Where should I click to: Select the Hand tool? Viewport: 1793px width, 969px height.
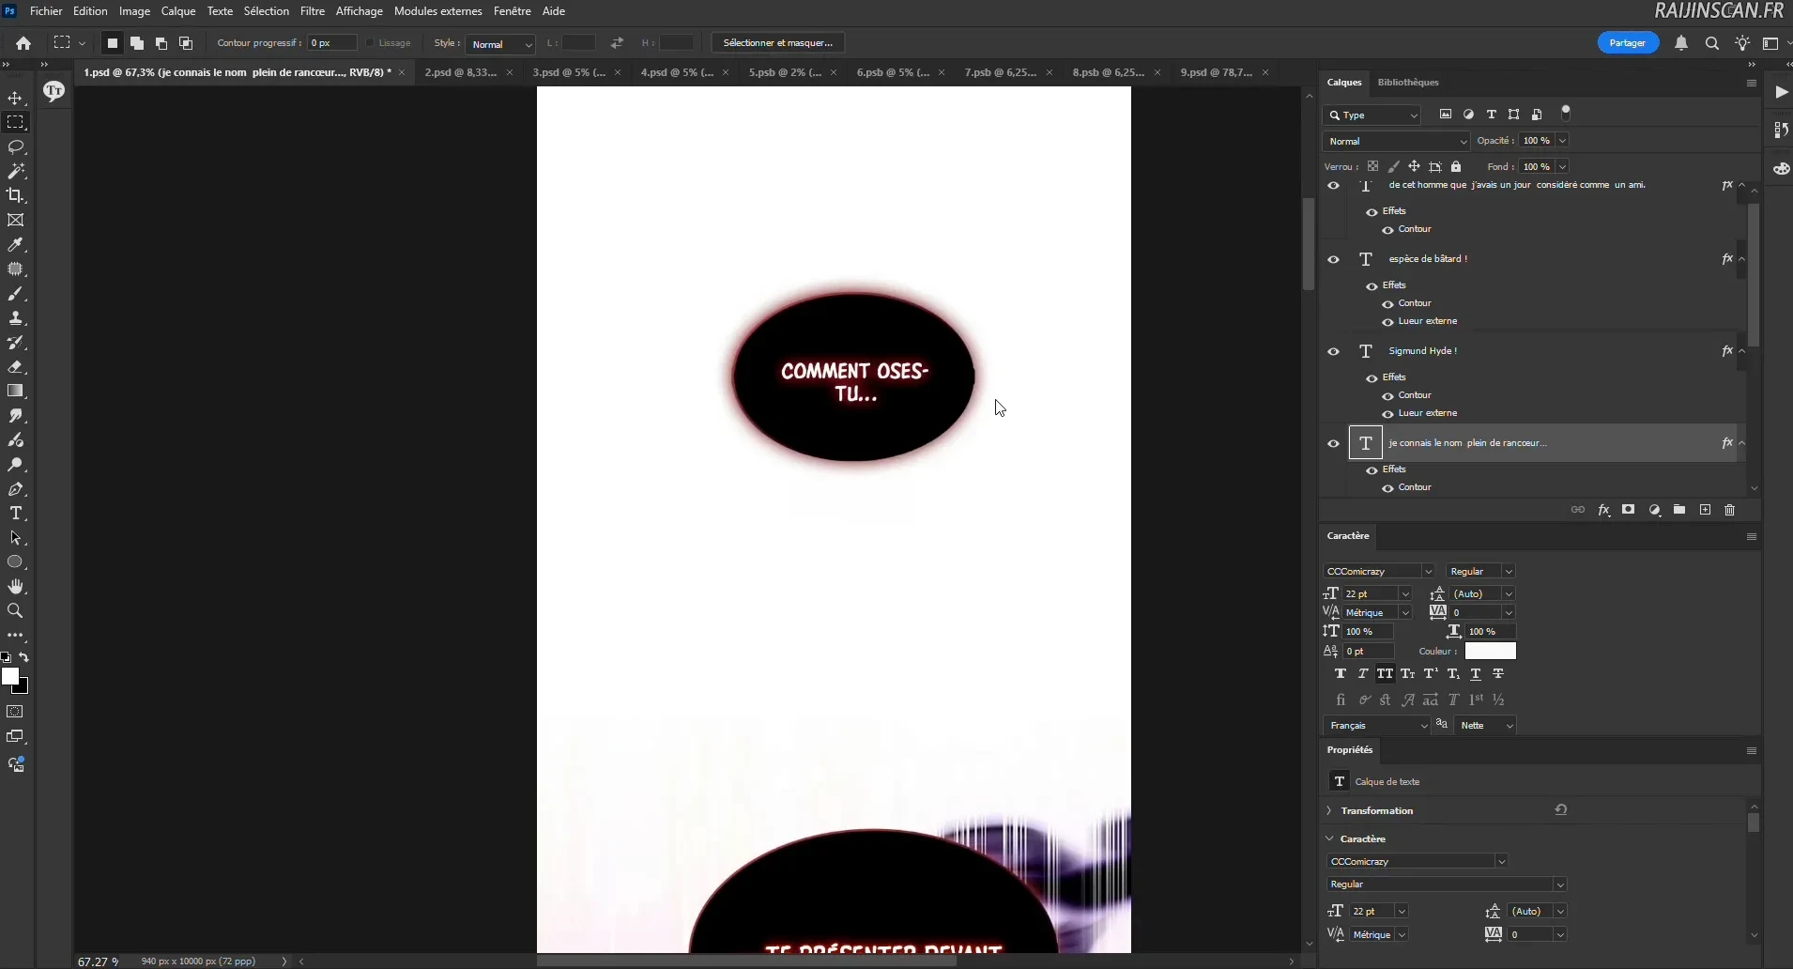[x=16, y=587]
